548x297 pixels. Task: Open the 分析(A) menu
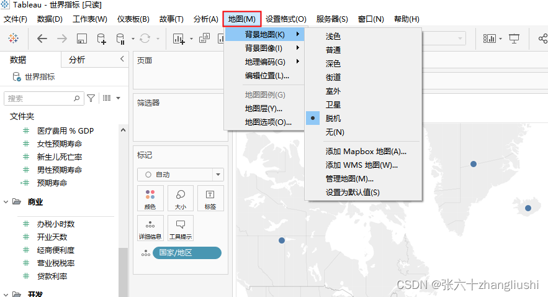206,19
